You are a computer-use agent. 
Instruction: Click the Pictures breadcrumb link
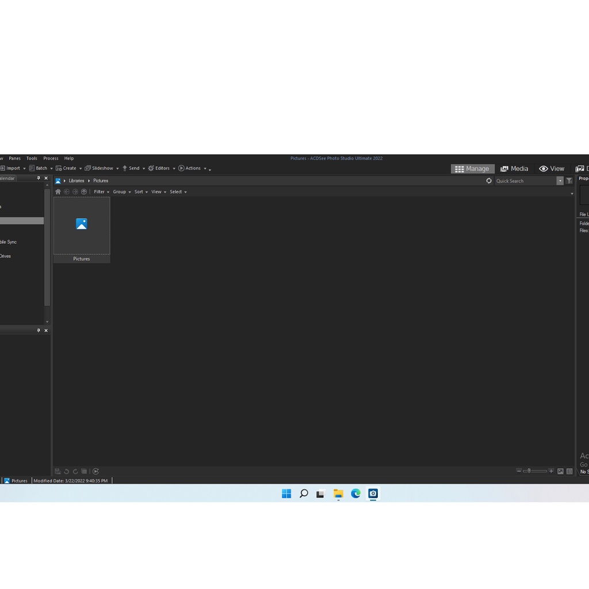click(x=101, y=180)
